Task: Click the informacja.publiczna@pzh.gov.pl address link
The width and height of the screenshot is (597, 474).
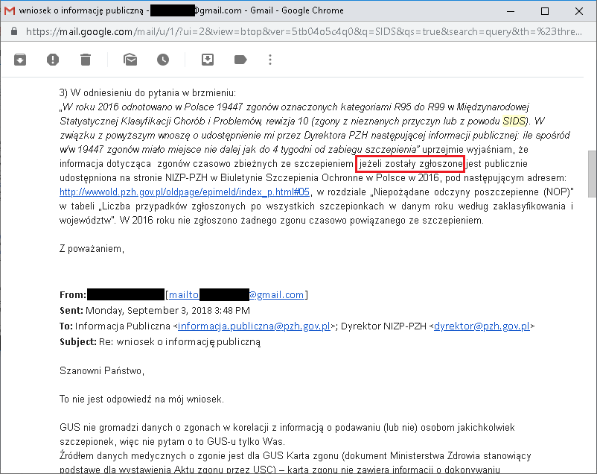Action: 254,326
